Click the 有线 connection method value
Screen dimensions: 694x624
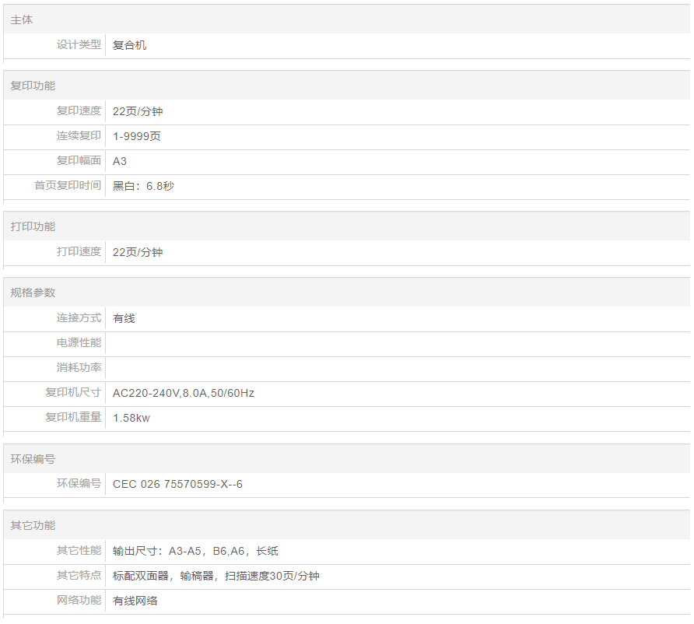(124, 318)
